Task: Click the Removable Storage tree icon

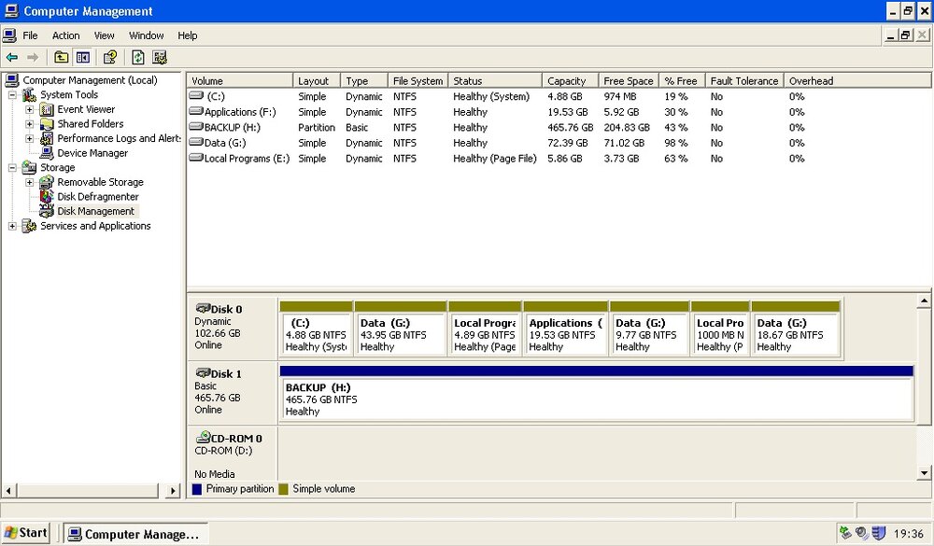Action: pos(47,182)
